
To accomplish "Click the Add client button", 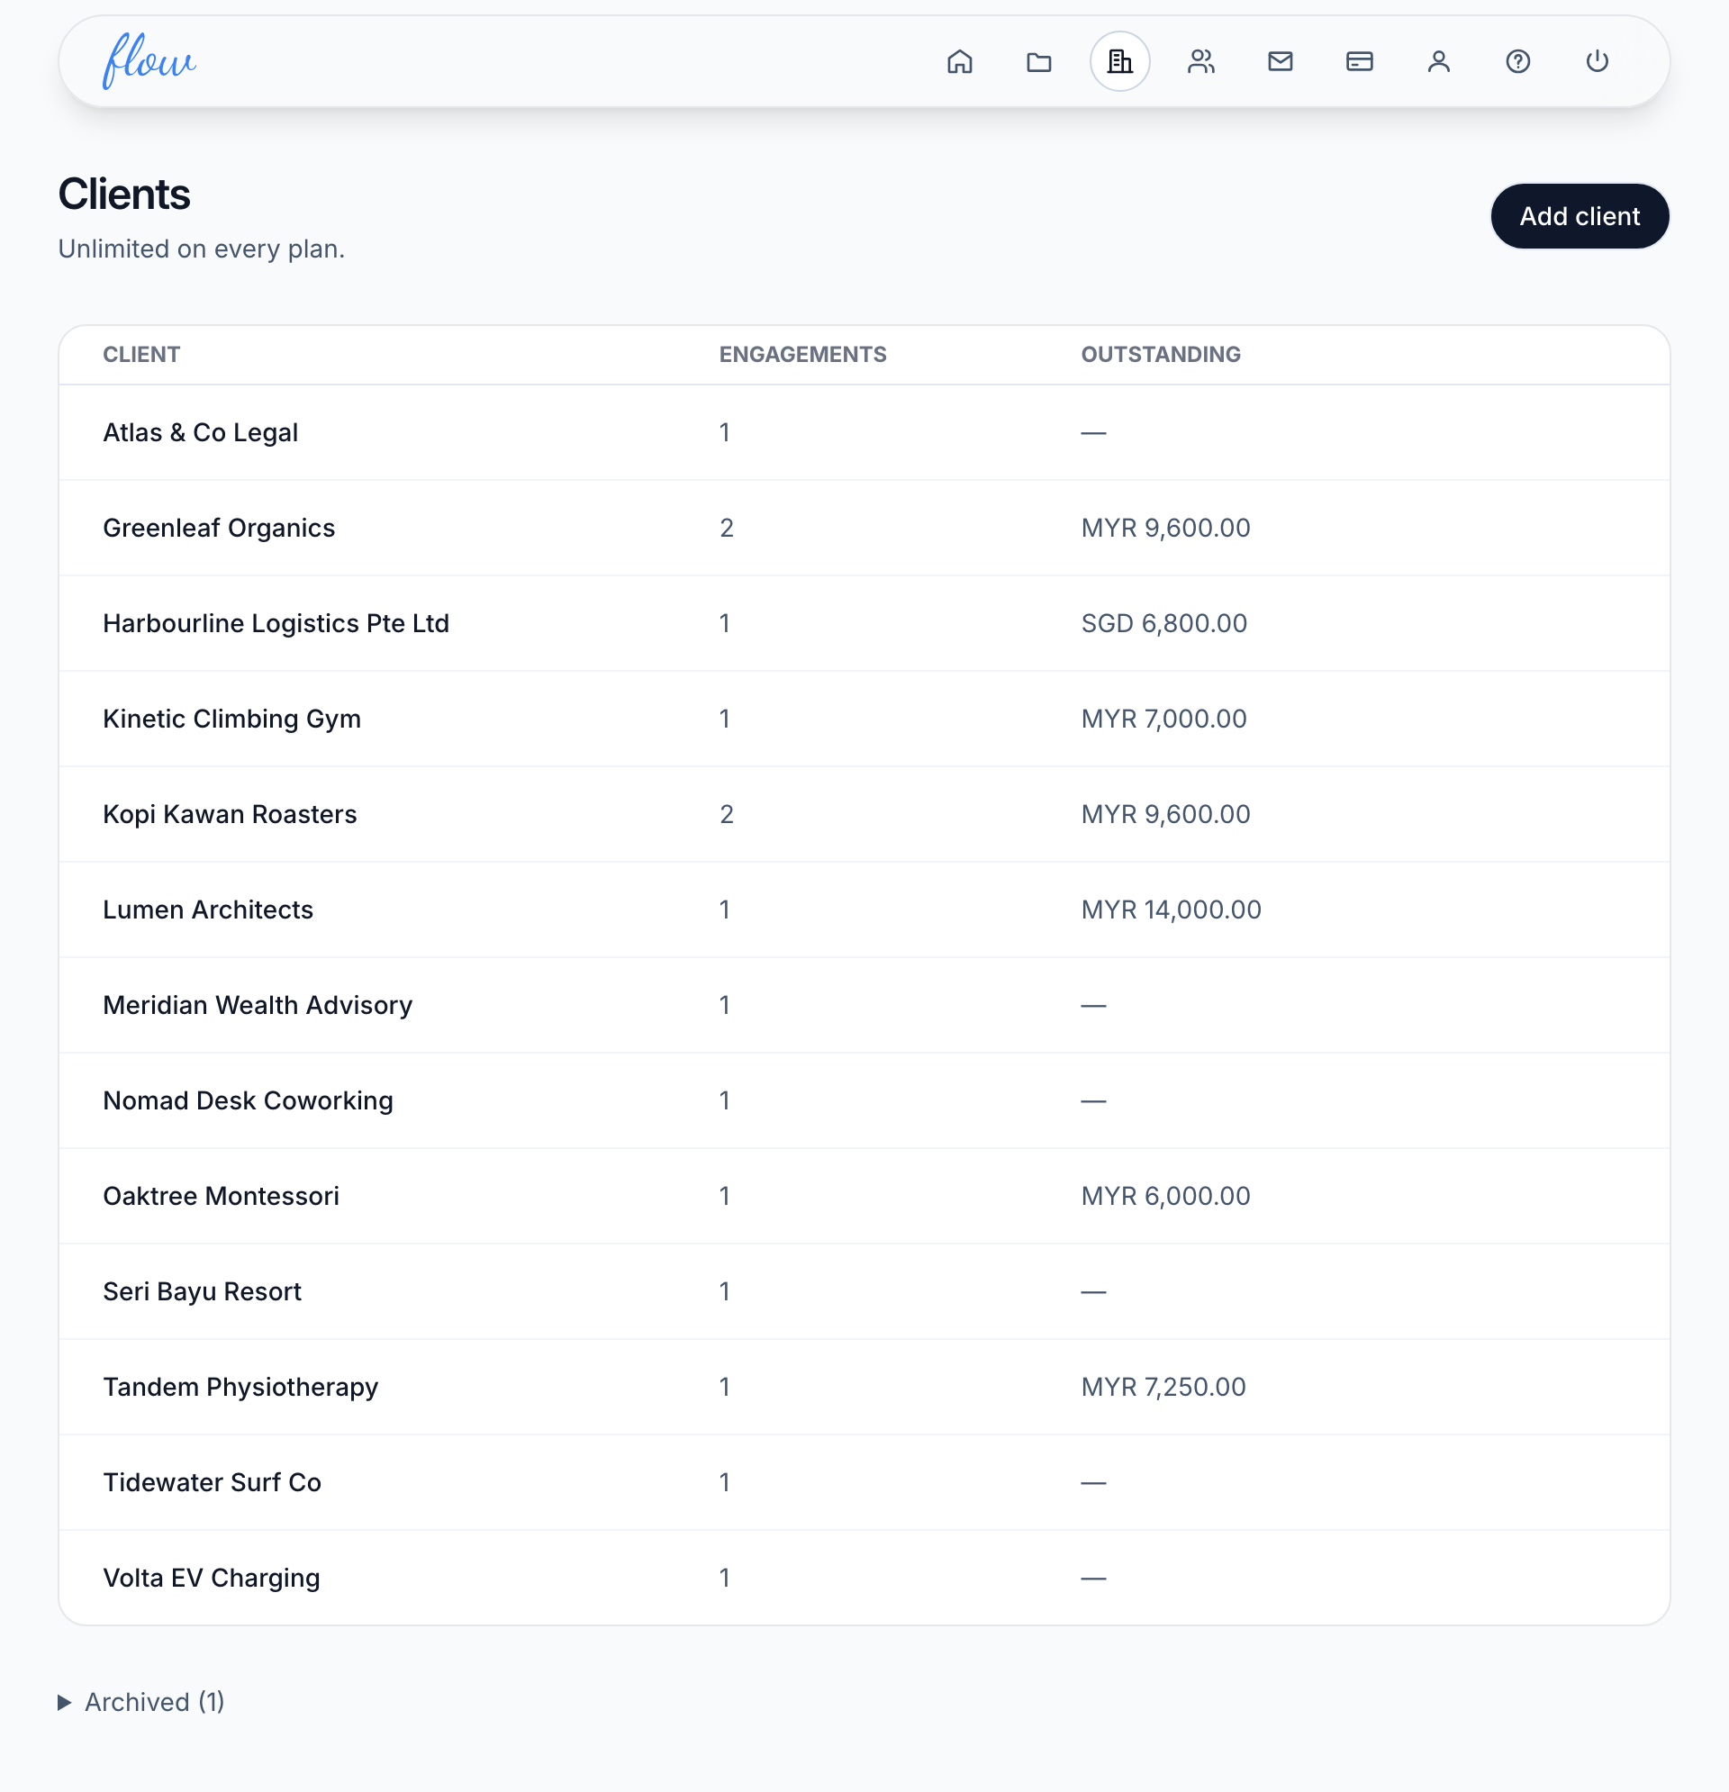I will pos(1579,217).
